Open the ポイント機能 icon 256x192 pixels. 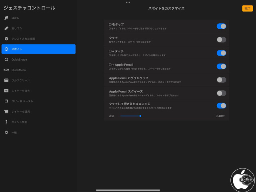[6, 122]
